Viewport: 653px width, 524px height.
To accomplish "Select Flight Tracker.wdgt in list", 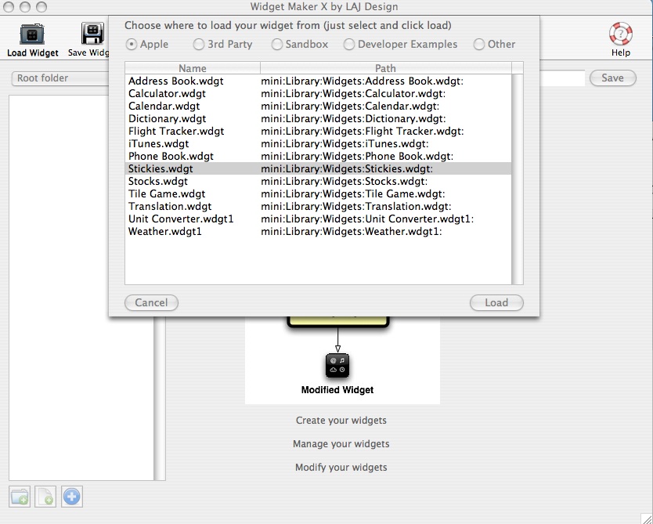I will (x=318, y=131).
